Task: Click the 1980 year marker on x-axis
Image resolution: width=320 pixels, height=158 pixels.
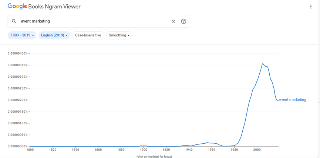Action: [x=234, y=150]
